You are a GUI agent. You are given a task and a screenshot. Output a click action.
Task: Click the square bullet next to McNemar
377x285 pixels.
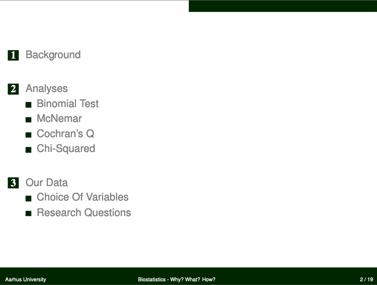(29, 120)
